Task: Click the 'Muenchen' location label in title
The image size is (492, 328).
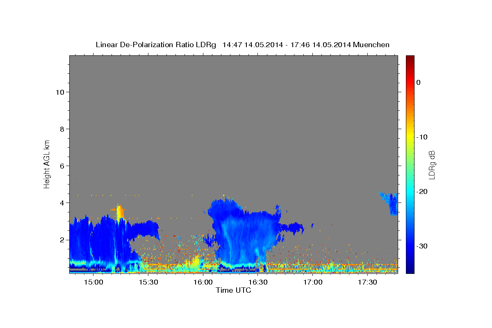Action: click(371, 45)
